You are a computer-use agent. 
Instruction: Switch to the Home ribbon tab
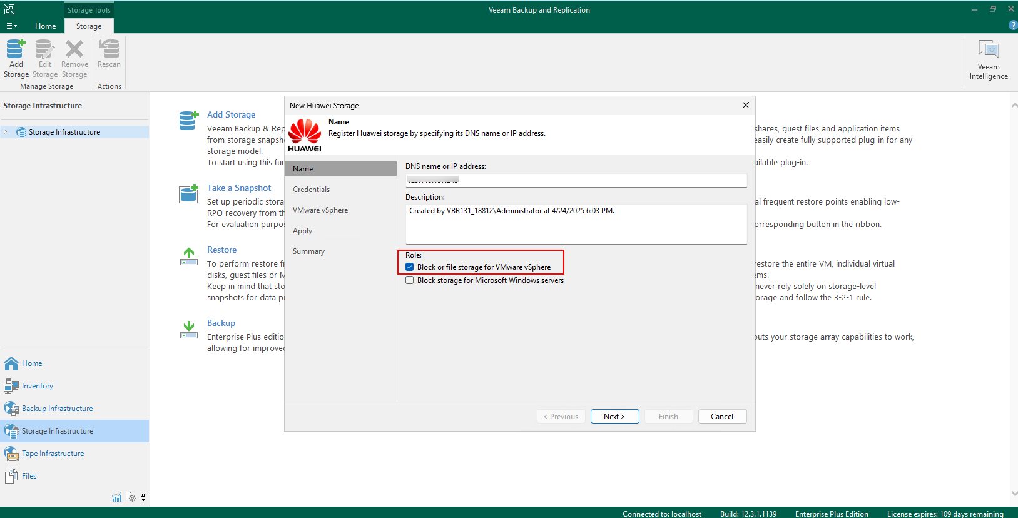(45, 26)
